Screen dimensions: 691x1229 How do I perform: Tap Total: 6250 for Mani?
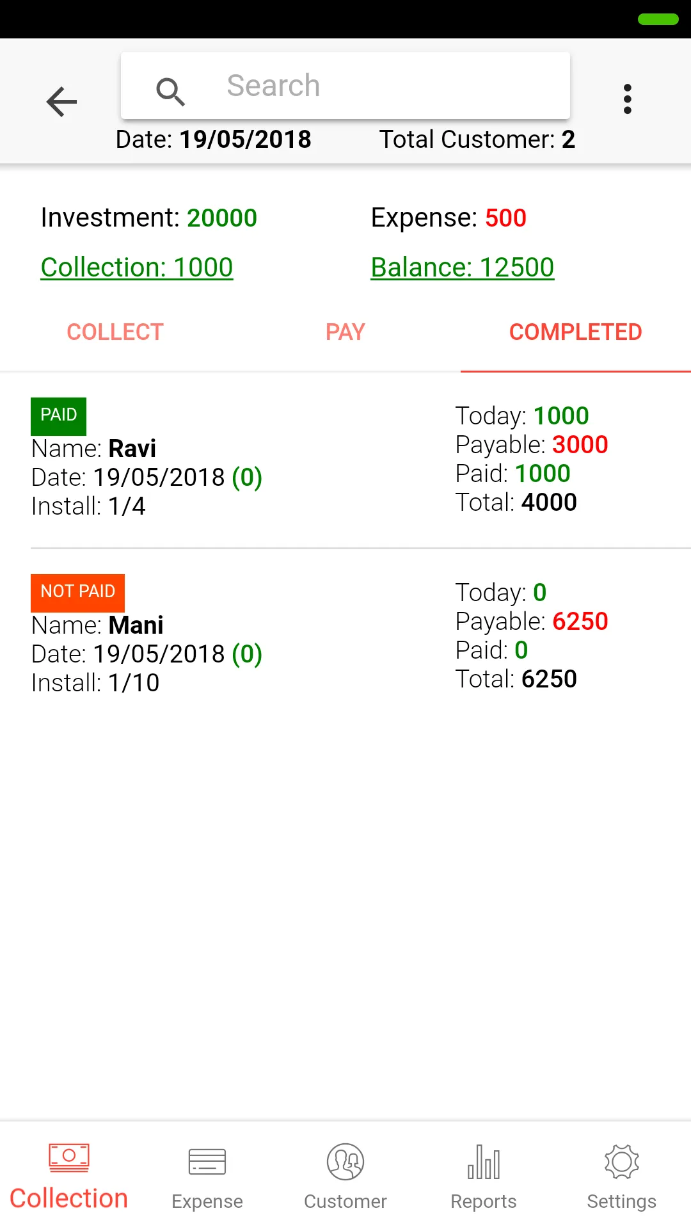coord(516,679)
